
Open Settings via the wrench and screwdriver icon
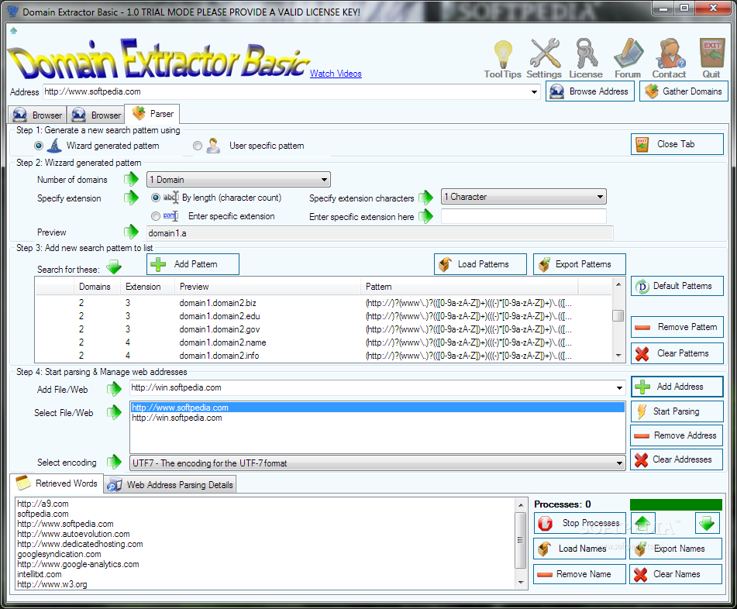pyautogui.click(x=545, y=53)
